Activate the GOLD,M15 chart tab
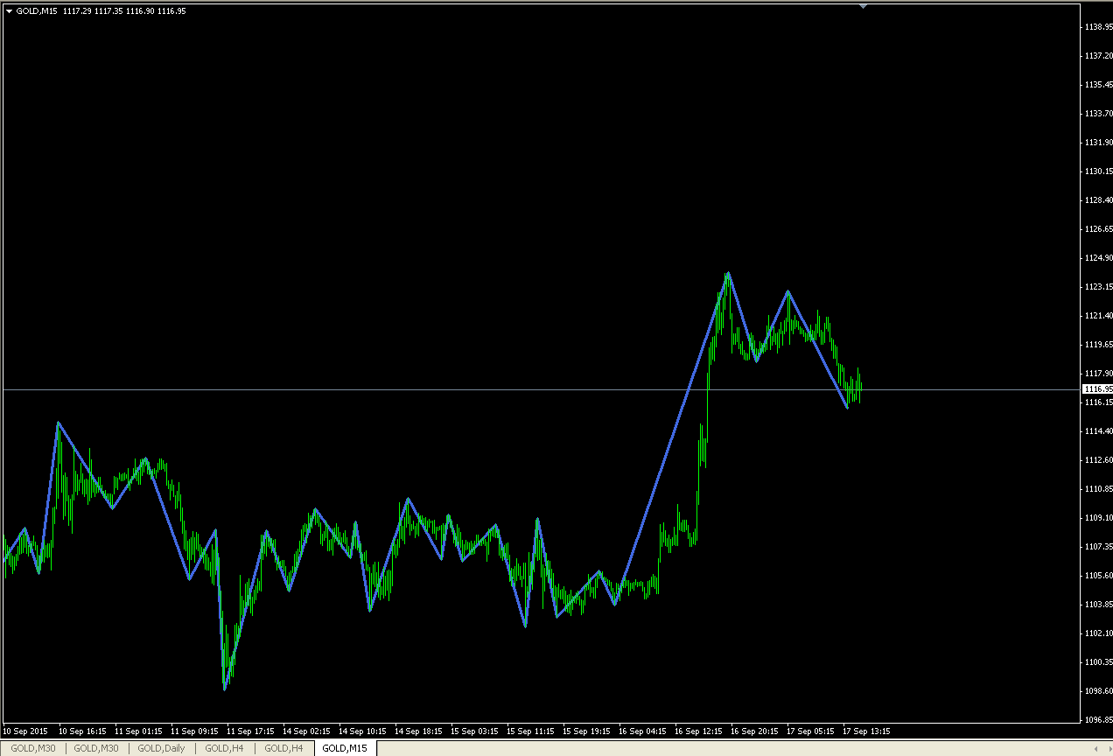This screenshot has width=1113, height=756. pyautogui.click(x=345, y=749)
